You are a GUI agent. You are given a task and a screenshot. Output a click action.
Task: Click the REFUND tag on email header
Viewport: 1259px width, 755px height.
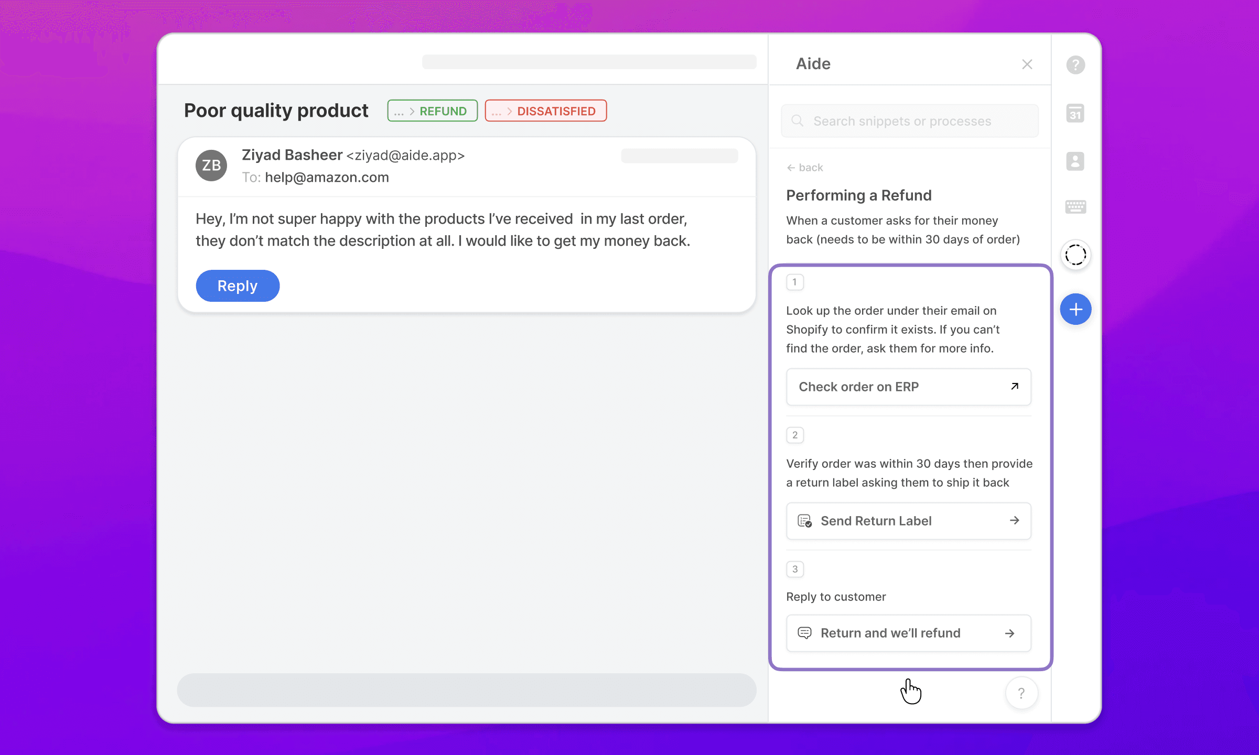(x=433, y=111)
